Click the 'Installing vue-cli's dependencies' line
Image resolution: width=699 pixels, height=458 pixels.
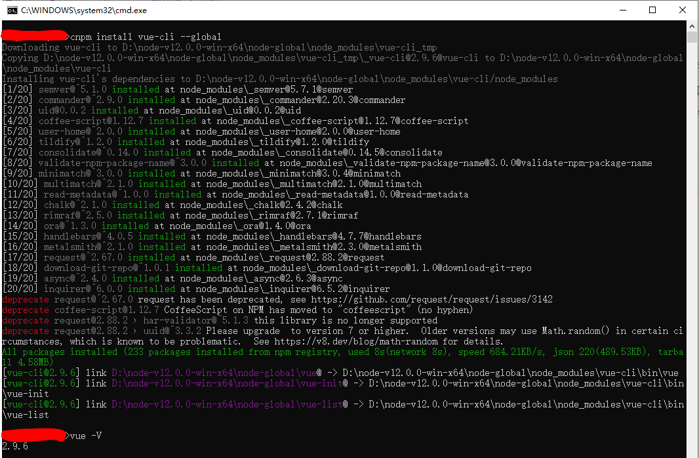click(280, 79)
